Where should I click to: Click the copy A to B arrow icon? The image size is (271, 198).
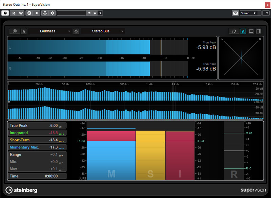pos(37,13)
